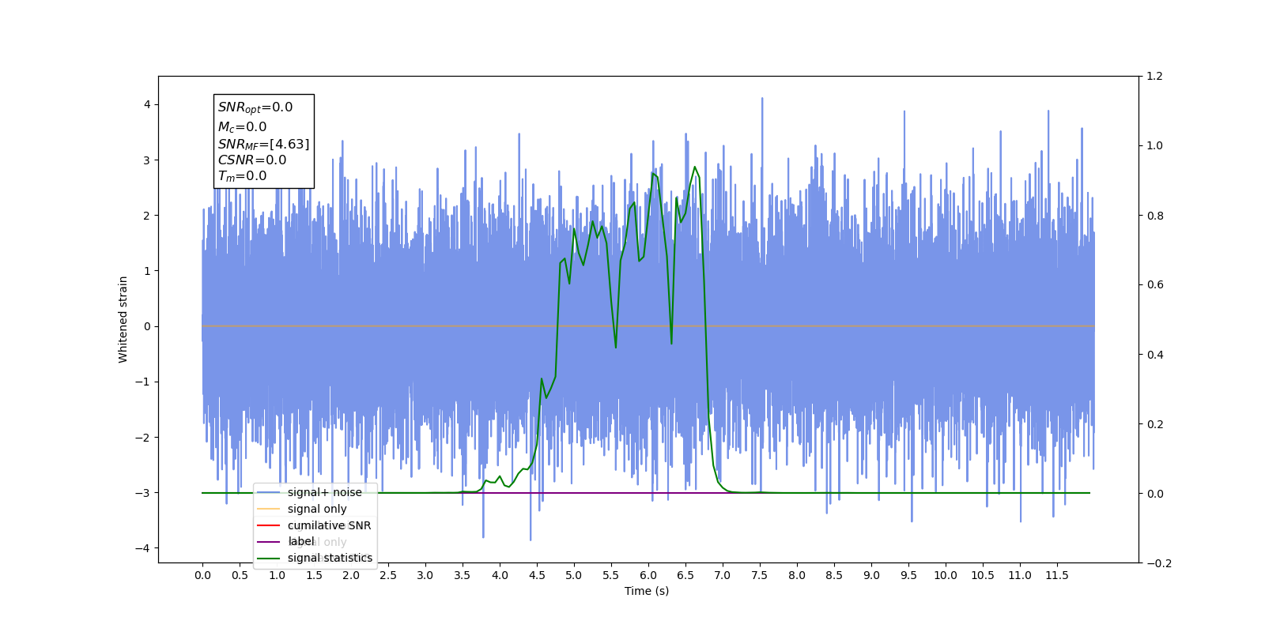
Task: Click the 'Whitened strain' y-axis label
Action: 123,319
